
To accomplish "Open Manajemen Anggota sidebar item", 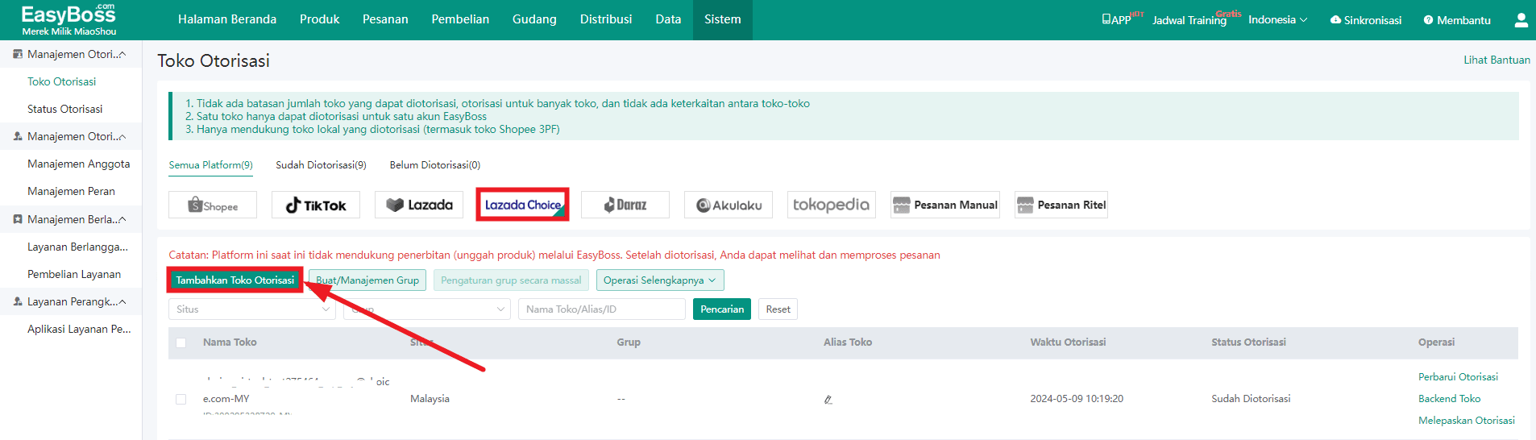I will point(79,164).
